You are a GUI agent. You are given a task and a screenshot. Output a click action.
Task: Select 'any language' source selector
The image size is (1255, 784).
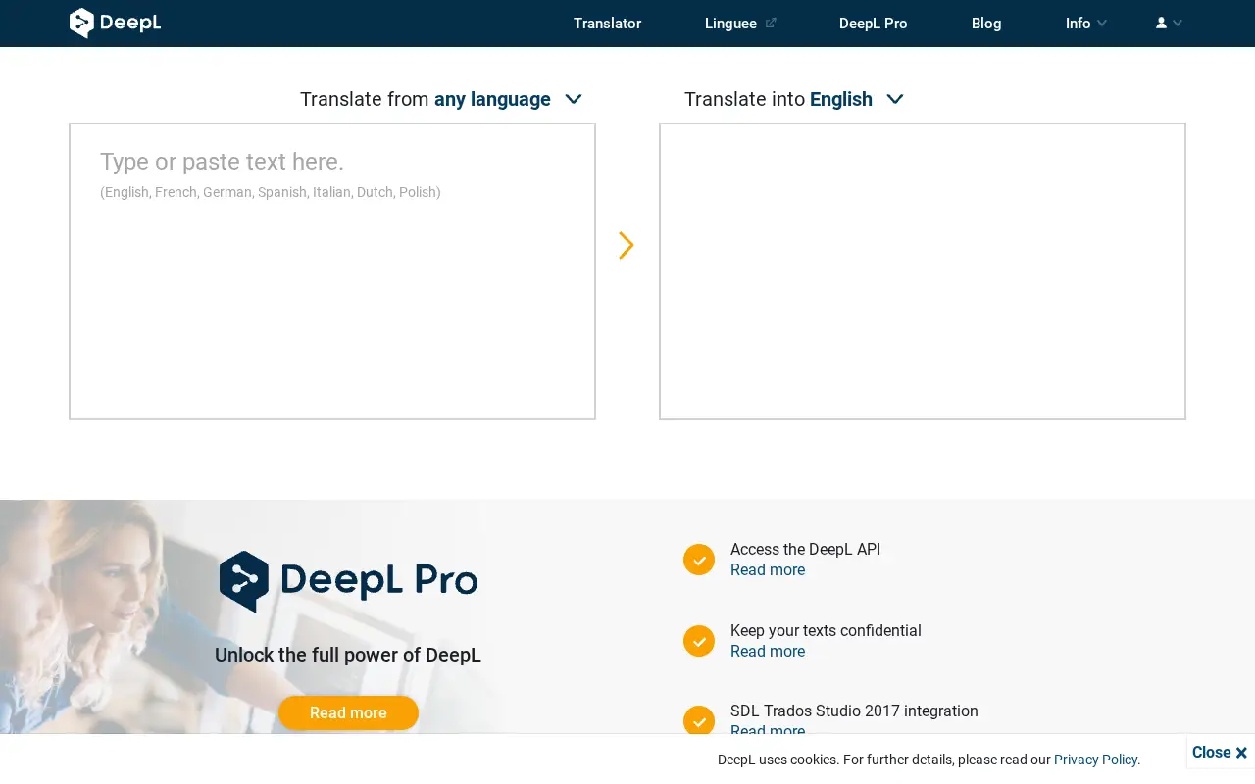click(x=492, y=99)
